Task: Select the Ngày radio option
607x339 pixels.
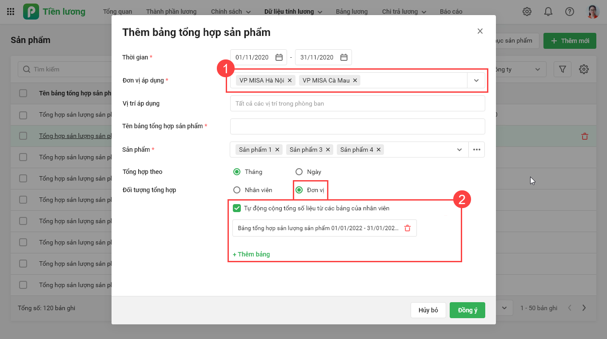Action: 299,172
